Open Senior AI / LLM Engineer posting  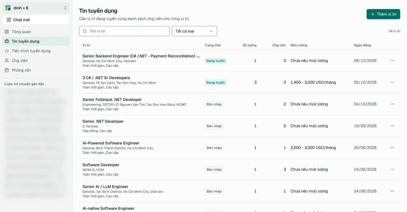click(105, 187)
